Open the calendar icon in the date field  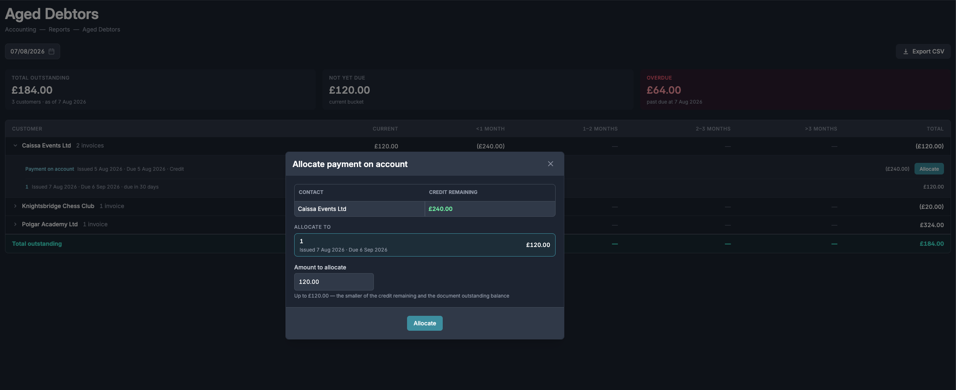[51, 51]
